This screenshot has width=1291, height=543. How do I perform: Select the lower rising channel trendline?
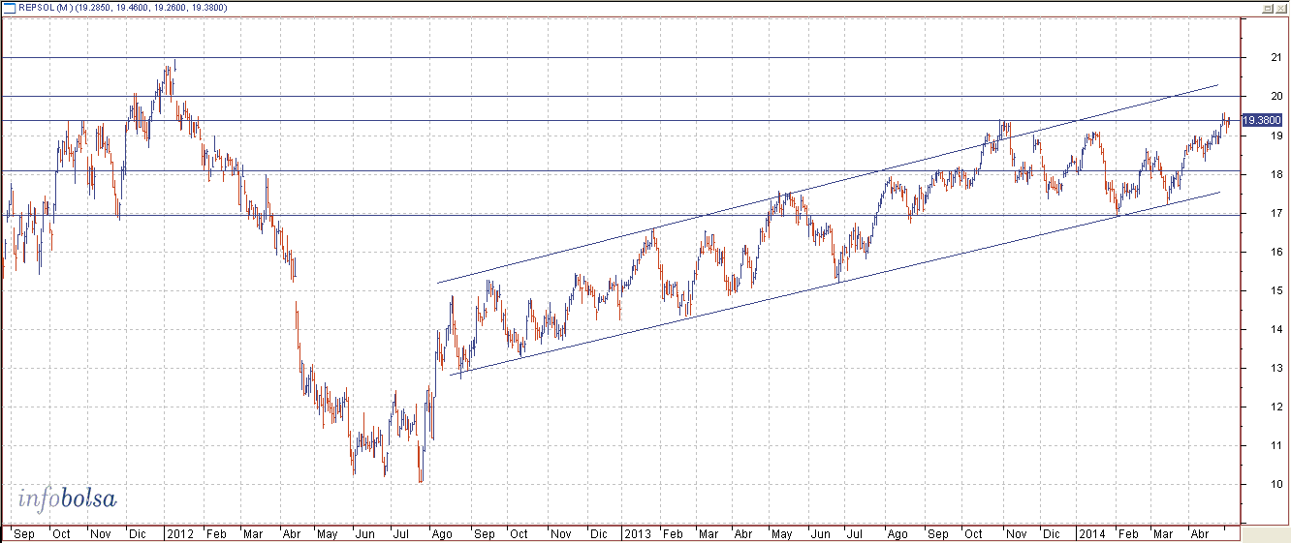834,283
